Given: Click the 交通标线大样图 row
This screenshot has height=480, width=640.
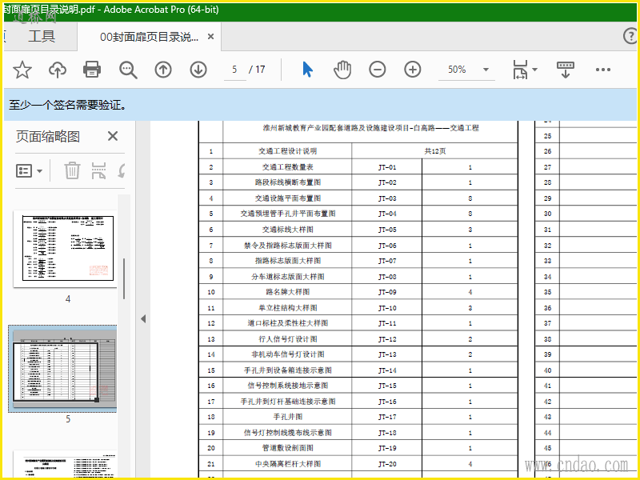Looking at the screenshot, I should pos(358,230).
